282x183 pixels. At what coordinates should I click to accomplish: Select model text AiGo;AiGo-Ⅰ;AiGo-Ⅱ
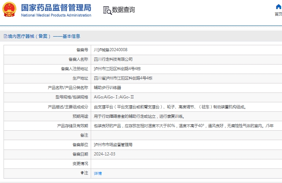click(x=114, y=97)
